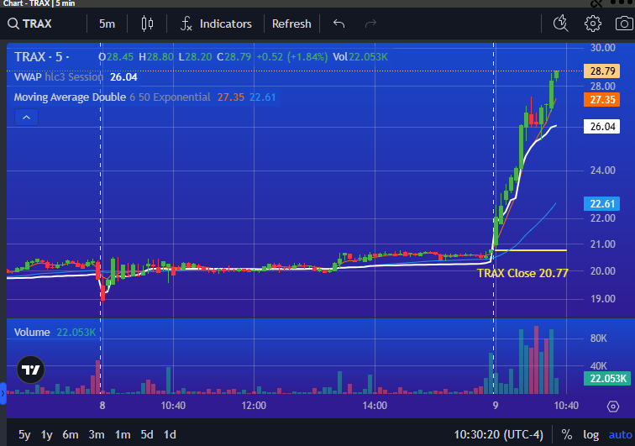Image resolution: width=635 pixels, height=446 pixels.
Task: Click the 22.053K volume label
Action: (x=607, y=379)
